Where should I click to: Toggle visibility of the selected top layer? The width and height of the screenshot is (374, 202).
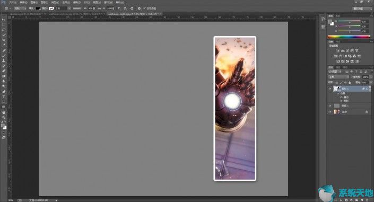tap(330, 89)
